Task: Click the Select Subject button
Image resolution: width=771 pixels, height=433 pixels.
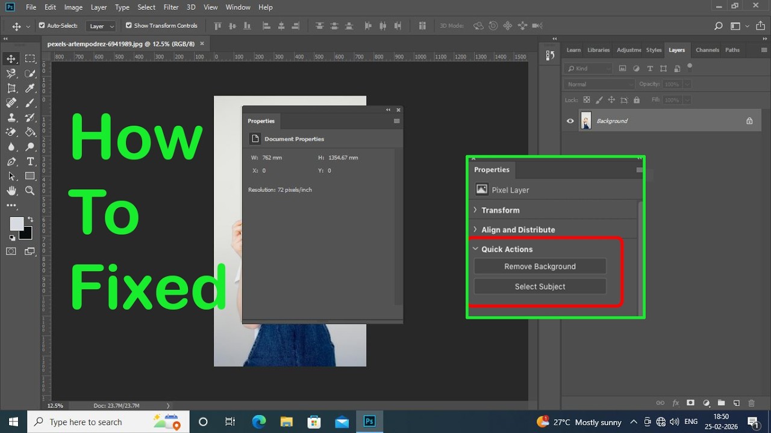Action: 540,286
